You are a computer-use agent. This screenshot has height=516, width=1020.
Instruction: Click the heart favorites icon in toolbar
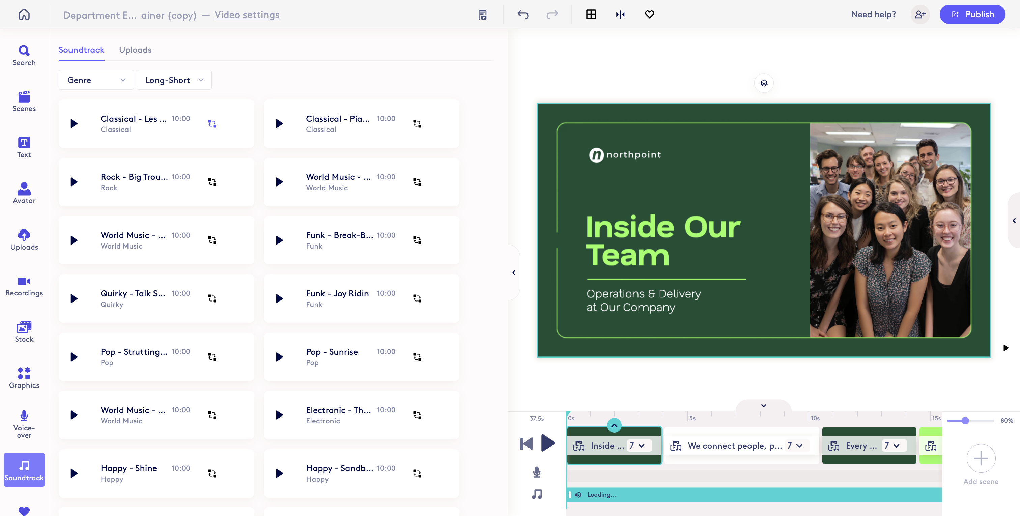(649, 15)
